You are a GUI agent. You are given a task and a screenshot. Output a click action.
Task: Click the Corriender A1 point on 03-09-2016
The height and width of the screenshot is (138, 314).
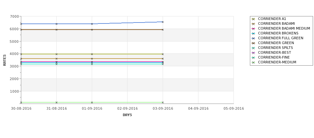(163, 54)
